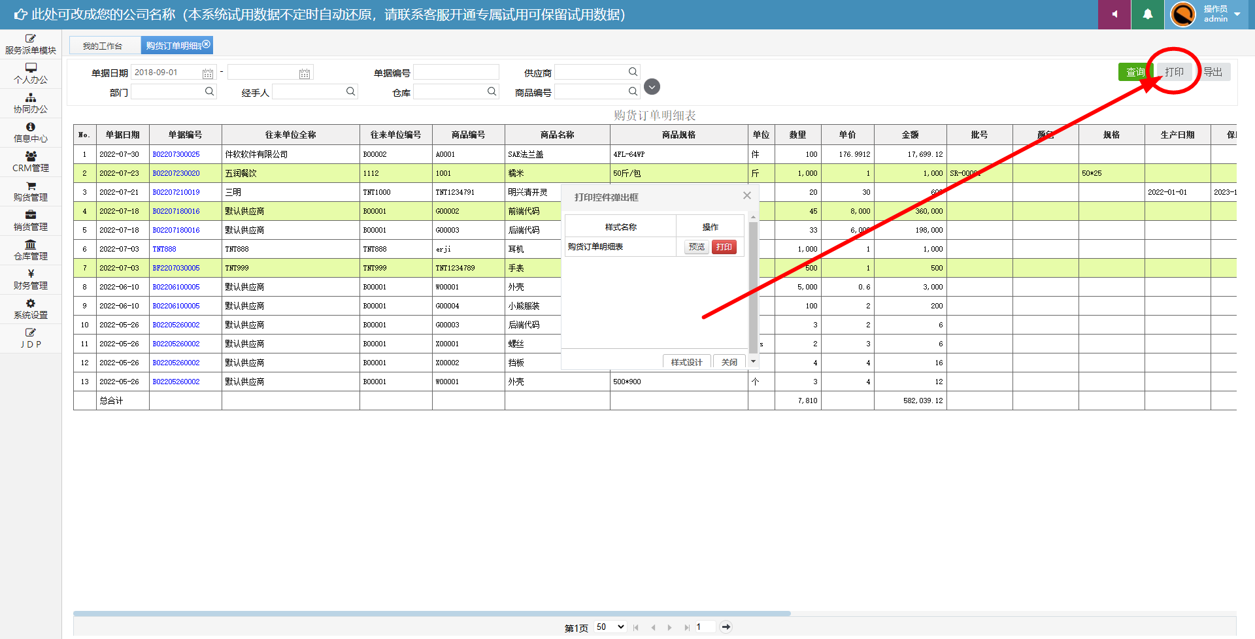This screenshot has height=639, width=1255.
Task: Click search icon in 仓库 field
Action: pos(492,91)
